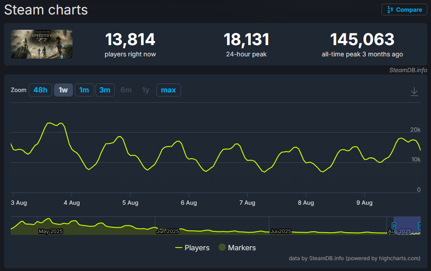This screenshot has width=431, height=271.
Task: Click the chart download icon
Action: coord(414,92)
